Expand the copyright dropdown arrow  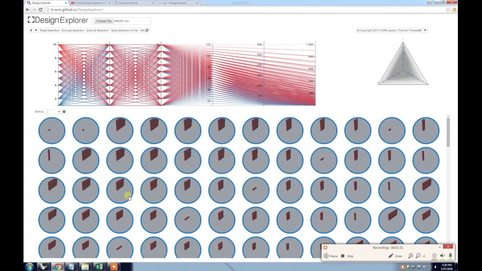click(425, 30)
